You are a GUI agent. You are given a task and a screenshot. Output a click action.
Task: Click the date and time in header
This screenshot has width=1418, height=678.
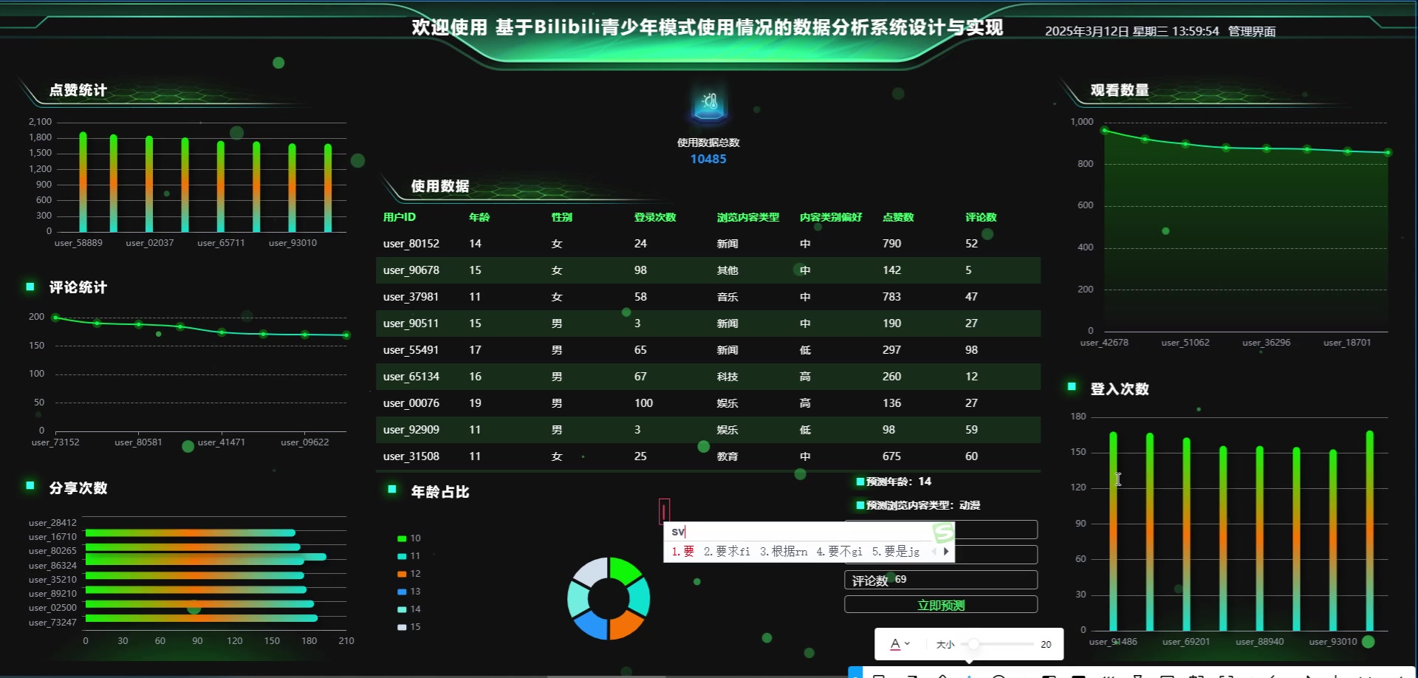[1132, 31]
